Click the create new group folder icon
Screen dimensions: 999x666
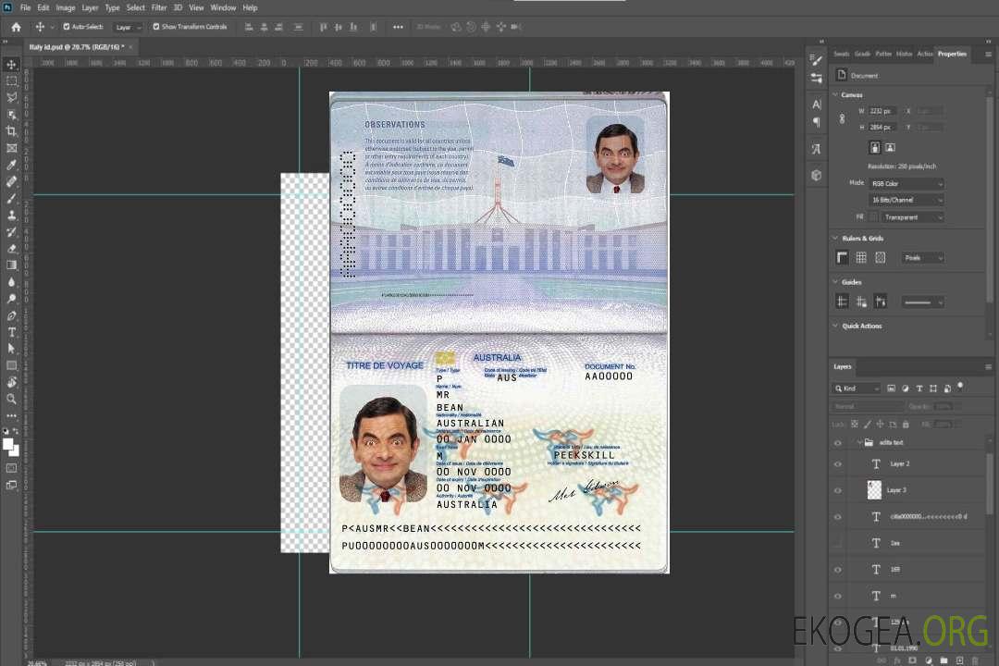[943, 660]
